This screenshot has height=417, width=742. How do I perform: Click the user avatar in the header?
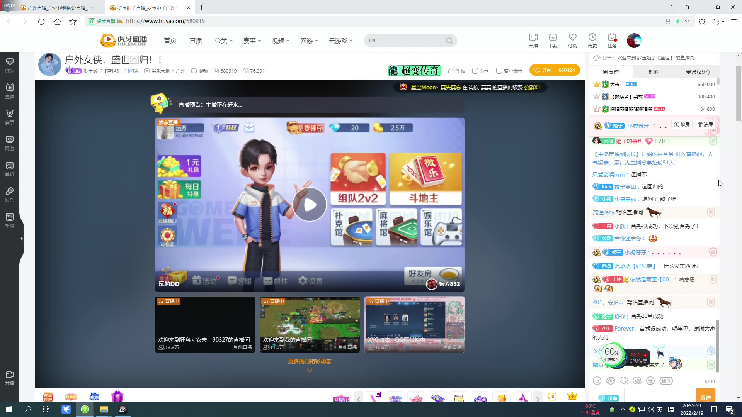[634, 41]
